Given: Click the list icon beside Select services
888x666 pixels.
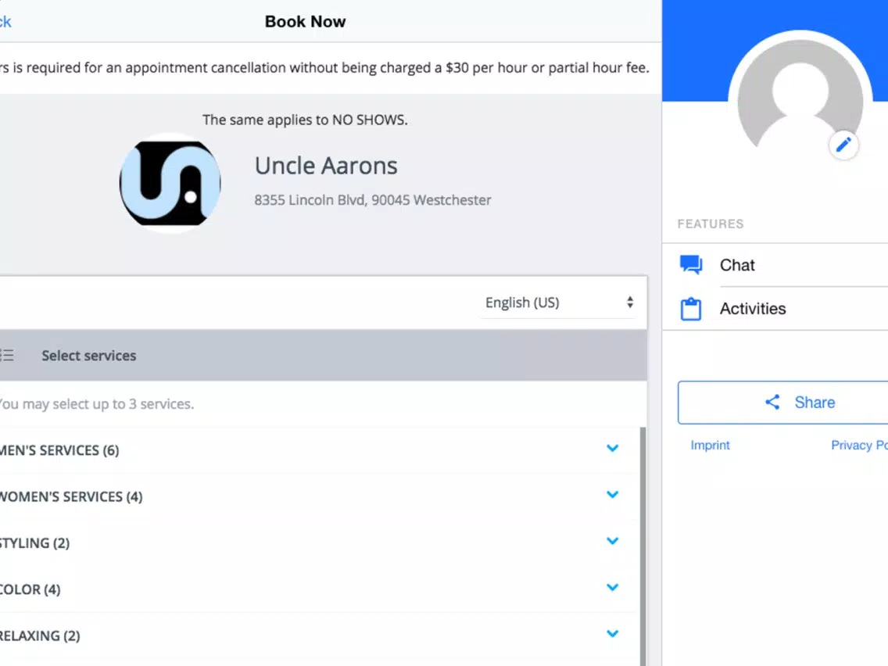Looking at the screenshot, I should pyautogui.click(x=7, y=355).
